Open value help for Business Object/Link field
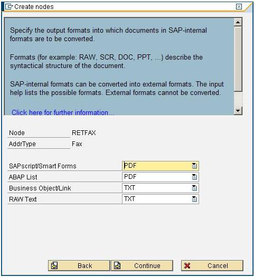 194,188
